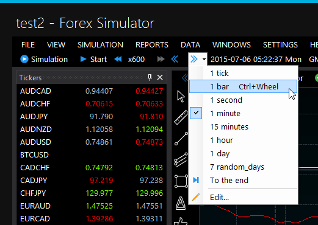Click AUDCAD ask price 0.94427

150,91
